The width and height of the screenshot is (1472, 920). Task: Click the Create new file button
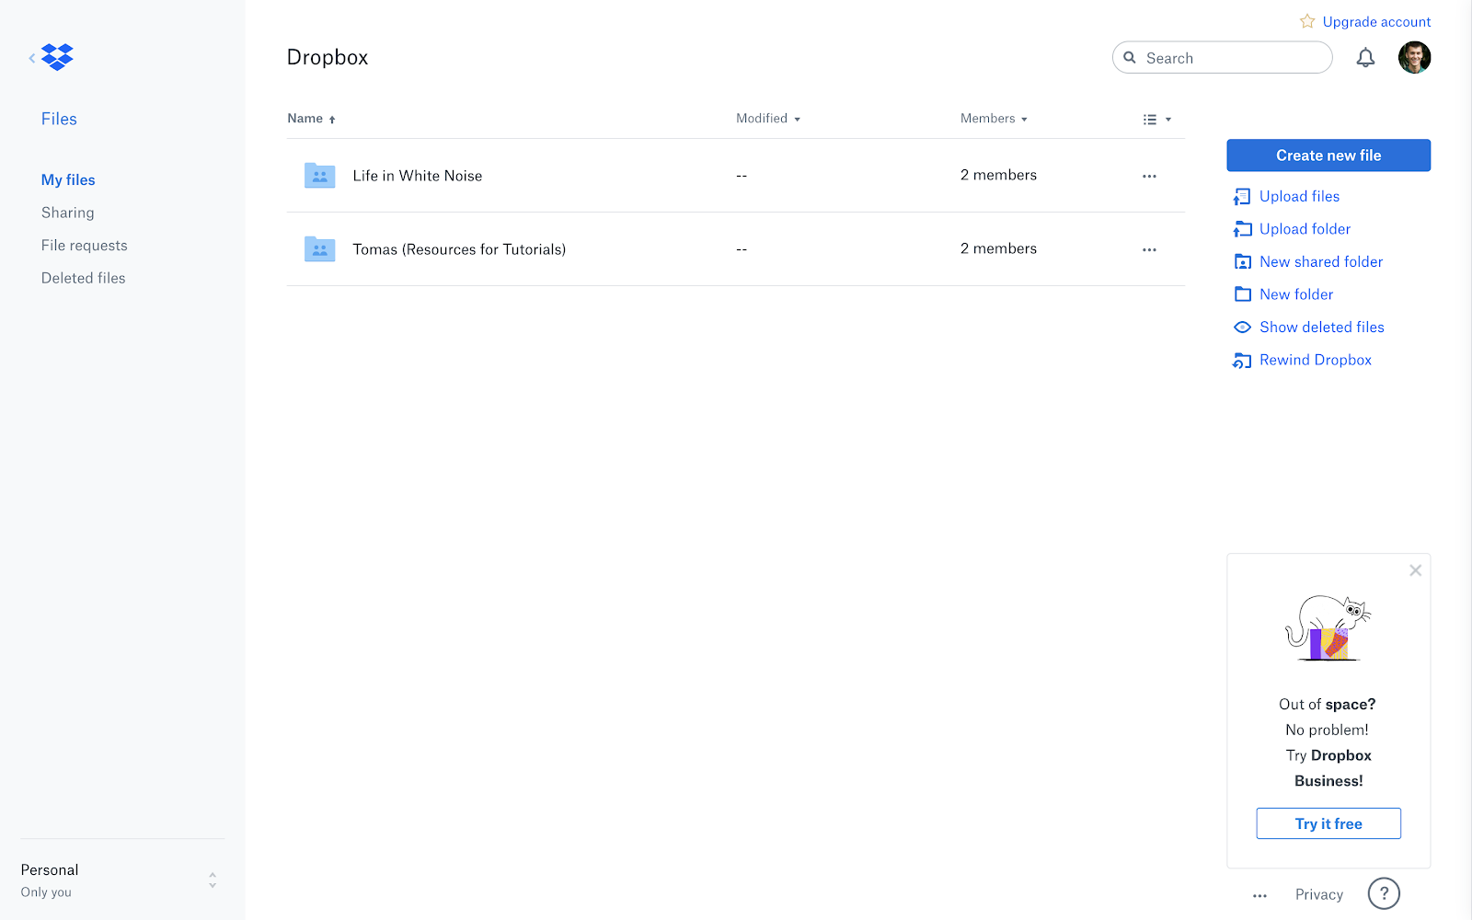pyautogui.click(x=1328, y=155)
